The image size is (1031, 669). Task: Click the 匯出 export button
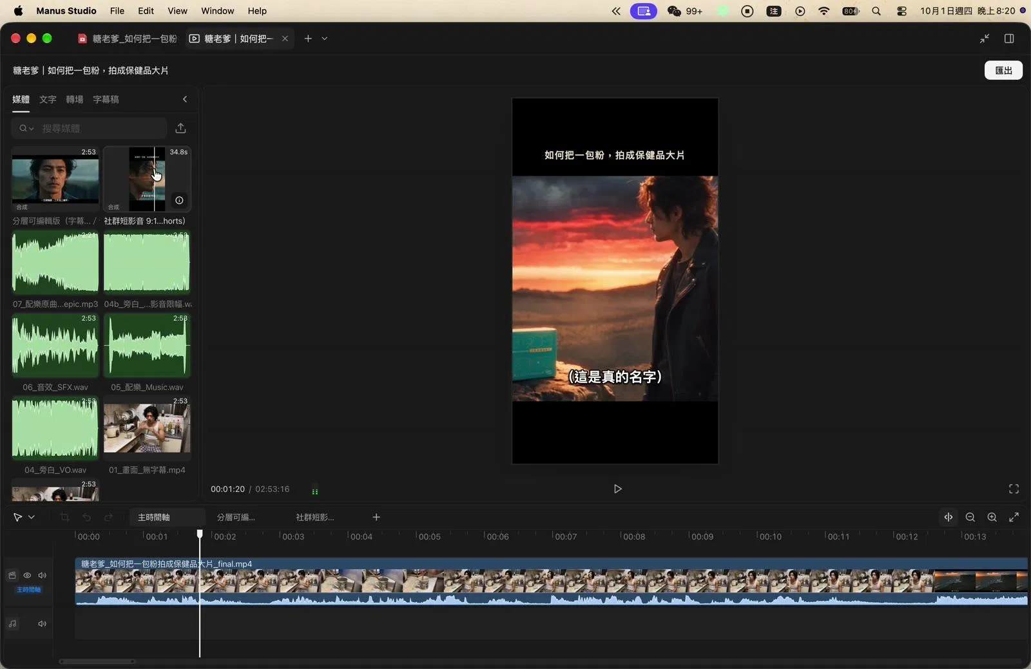[1003, 70]
